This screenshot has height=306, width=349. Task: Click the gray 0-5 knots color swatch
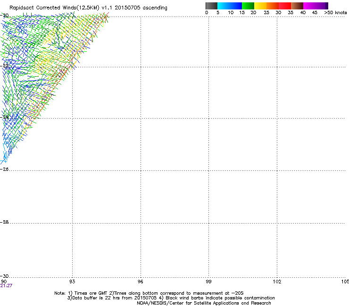coord(211,6)
